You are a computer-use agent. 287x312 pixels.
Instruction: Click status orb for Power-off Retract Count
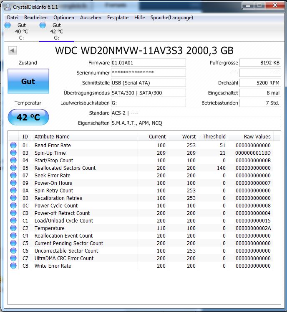(x=13, y=213)
